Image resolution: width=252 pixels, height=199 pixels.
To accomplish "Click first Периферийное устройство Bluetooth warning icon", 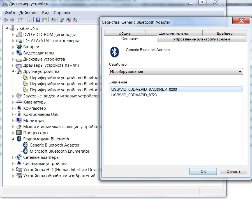I will click(x=26, y=77).
